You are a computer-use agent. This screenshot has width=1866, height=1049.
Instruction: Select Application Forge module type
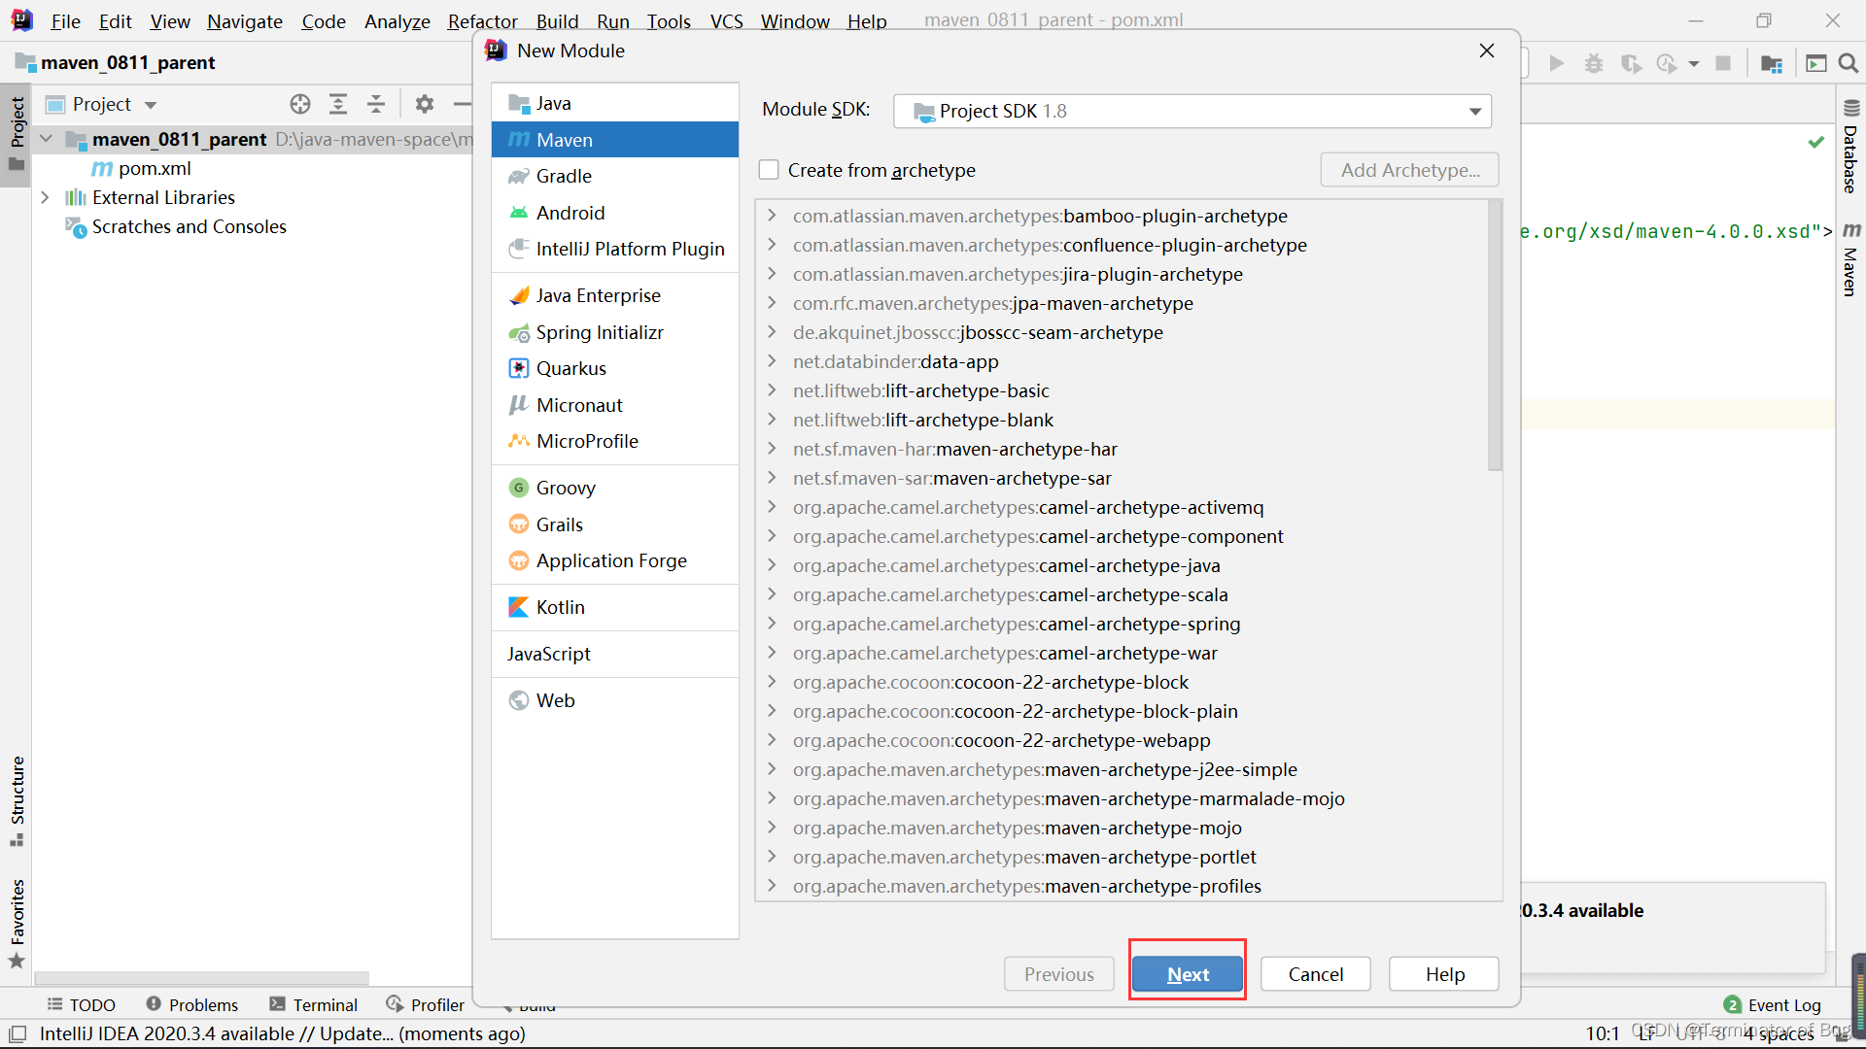pyautogui.click(x=614, y=560)
